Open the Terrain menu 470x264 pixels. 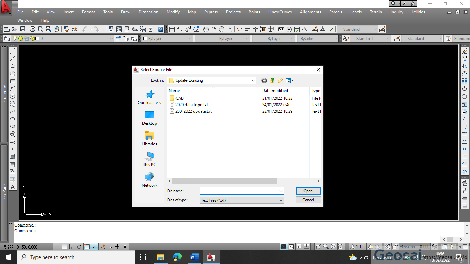pyautogui.click(x=376, y=12)
